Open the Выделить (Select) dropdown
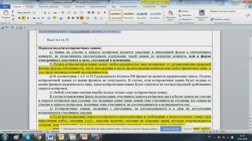 (185, 19)
